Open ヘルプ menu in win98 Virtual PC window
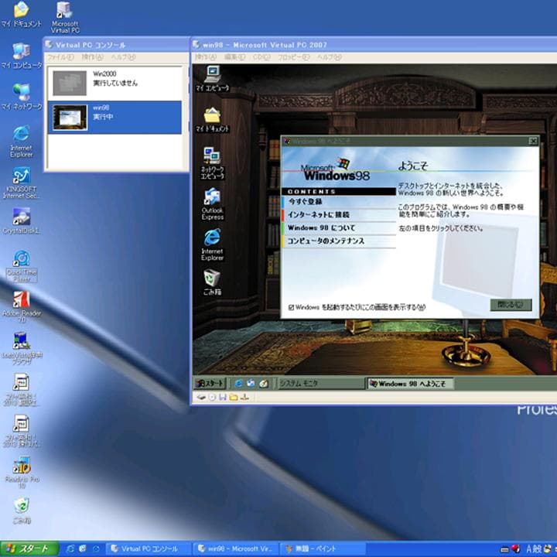Screen dimensions: 557x557 (330, 57)
